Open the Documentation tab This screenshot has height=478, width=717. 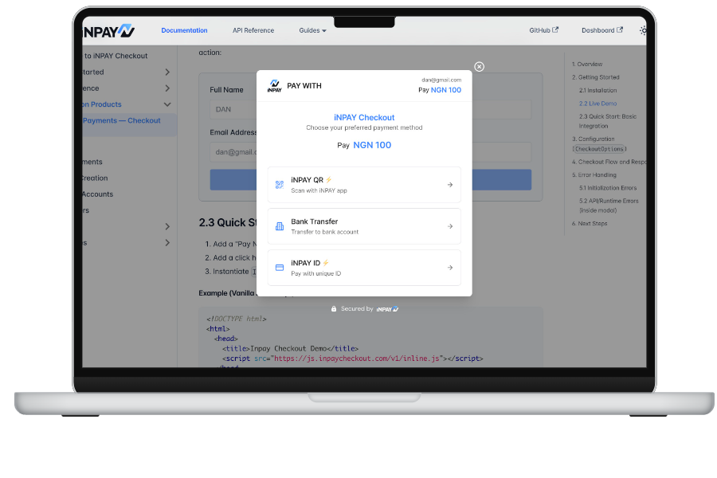(x=184, y=30)
